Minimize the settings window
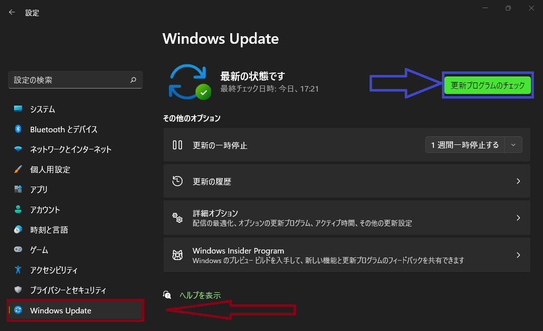This screenshot has width=543, height=331. (x=485, y=8)
